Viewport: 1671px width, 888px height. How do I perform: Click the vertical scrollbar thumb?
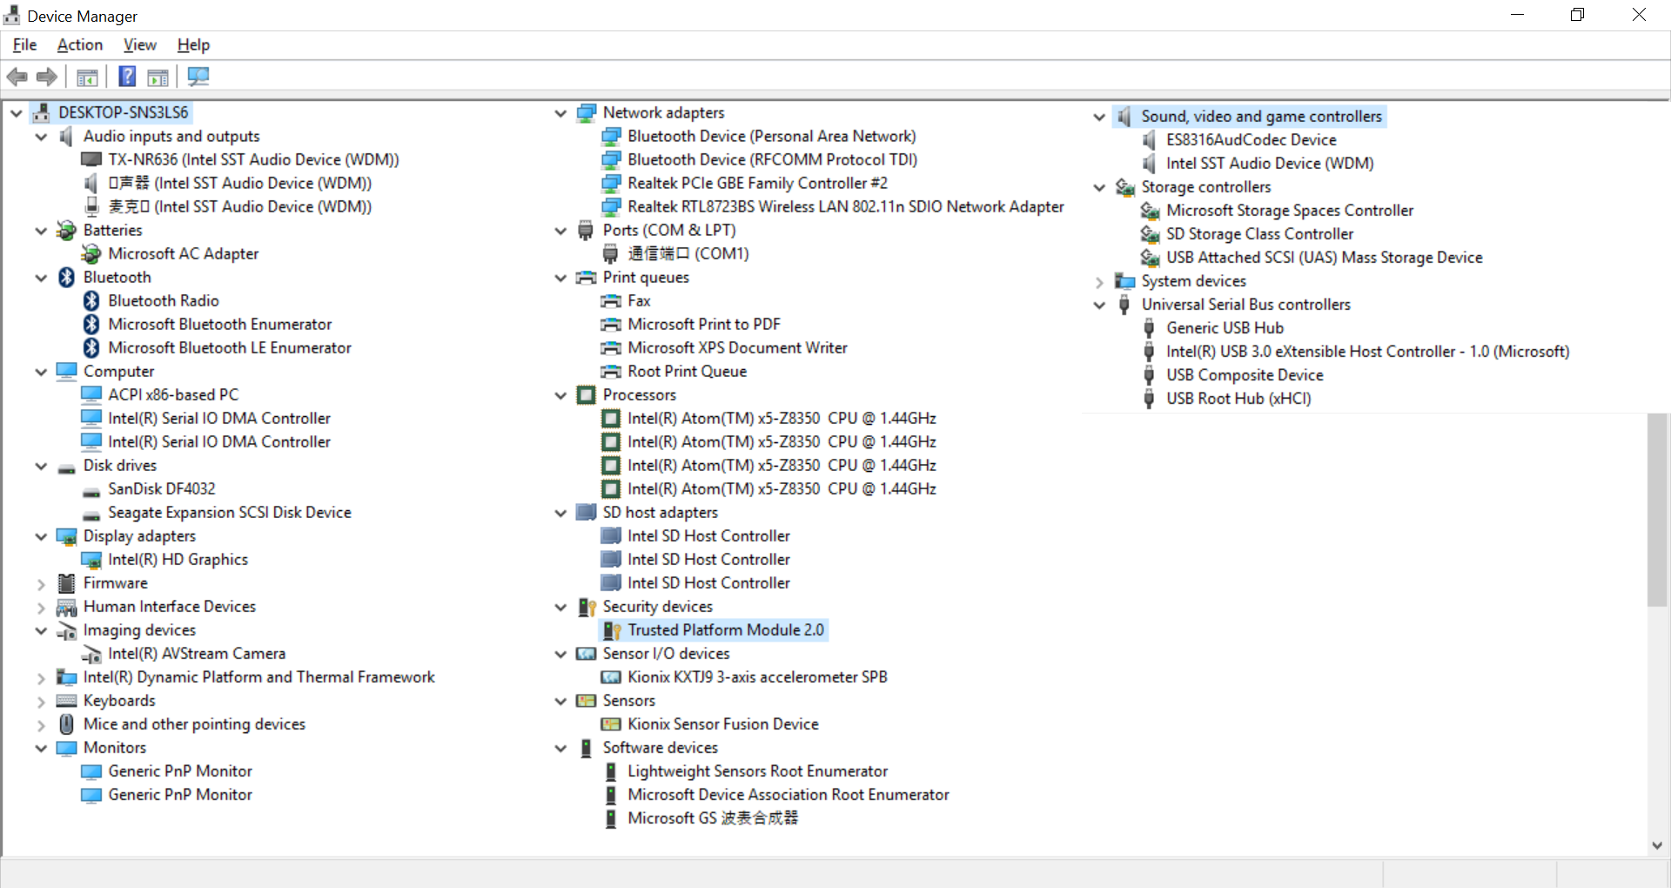[1657, 509]
